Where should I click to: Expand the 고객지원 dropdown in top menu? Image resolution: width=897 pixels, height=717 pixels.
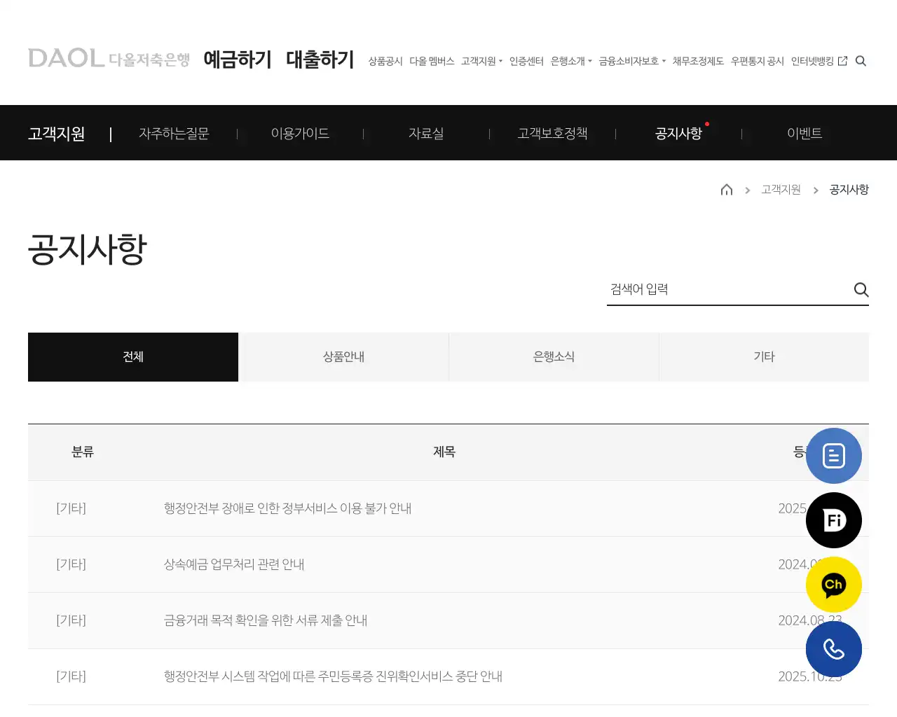(x=481, y=61)
